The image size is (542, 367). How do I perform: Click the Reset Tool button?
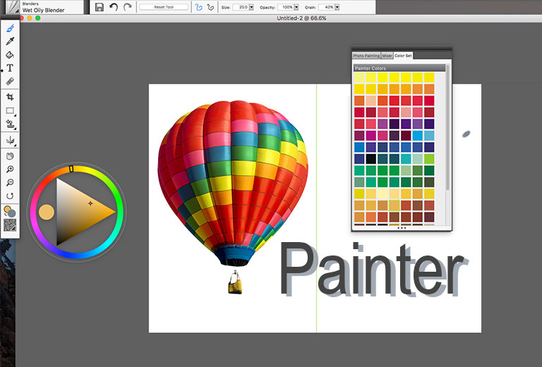(164, 7)
